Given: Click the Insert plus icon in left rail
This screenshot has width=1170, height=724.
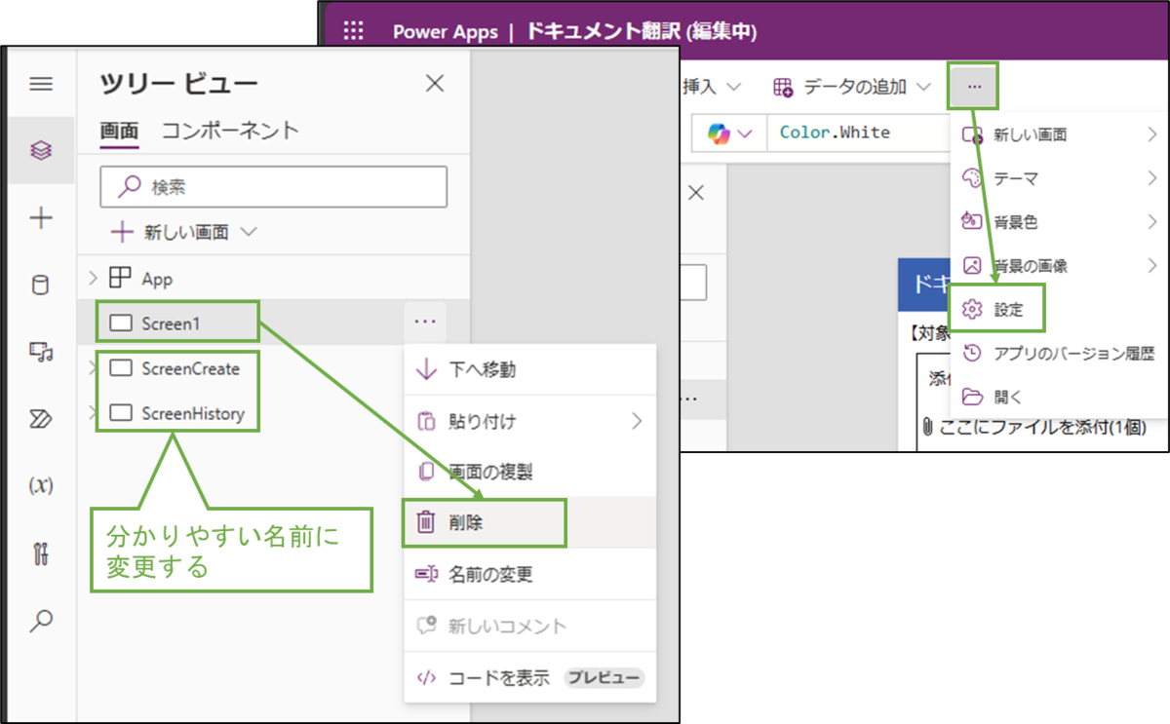Looking at the screenshot, I should (41, 218).
